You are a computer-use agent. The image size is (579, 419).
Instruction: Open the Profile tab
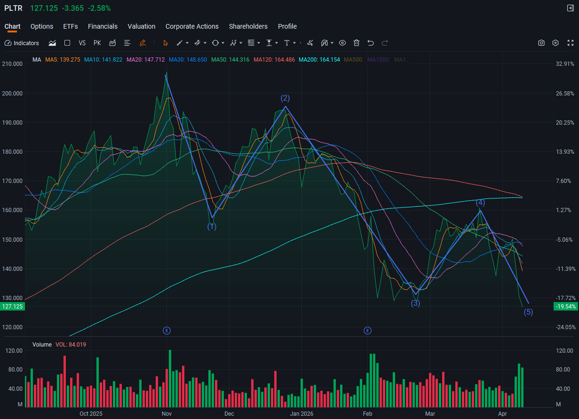coord(287,26)
